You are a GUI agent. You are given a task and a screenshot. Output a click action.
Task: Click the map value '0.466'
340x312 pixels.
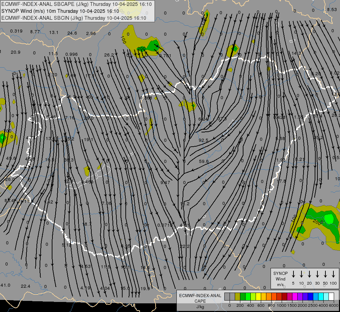point(88,182)
